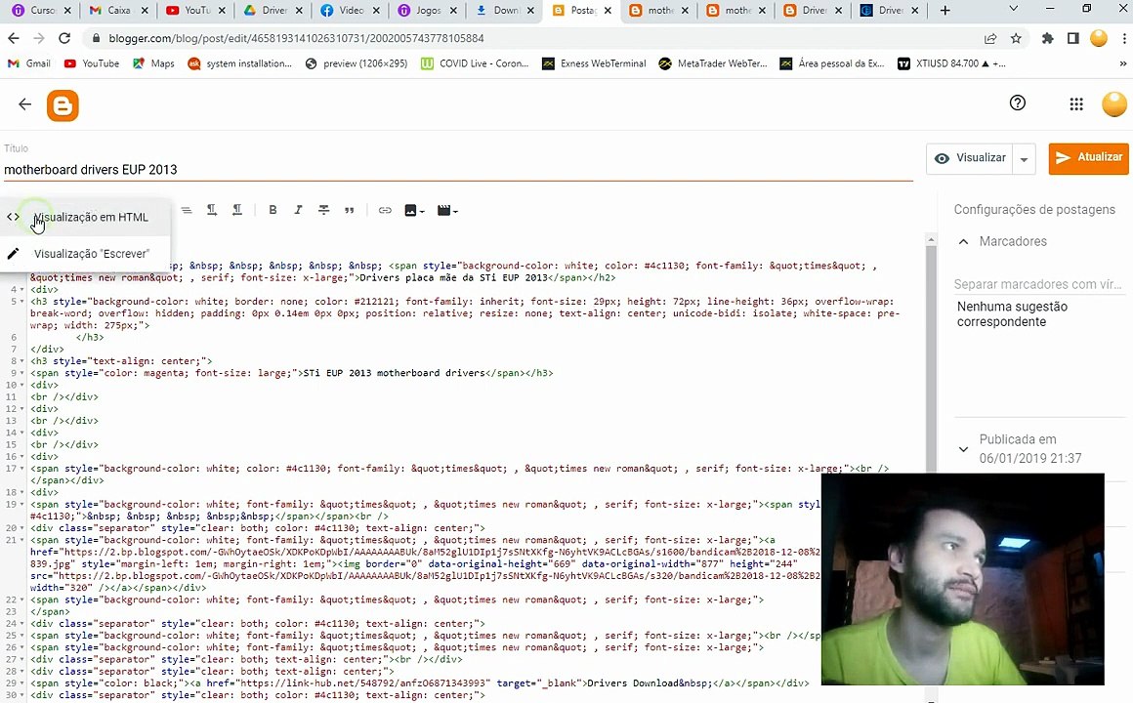
Task: Click the browser back button
Action: 13,38
